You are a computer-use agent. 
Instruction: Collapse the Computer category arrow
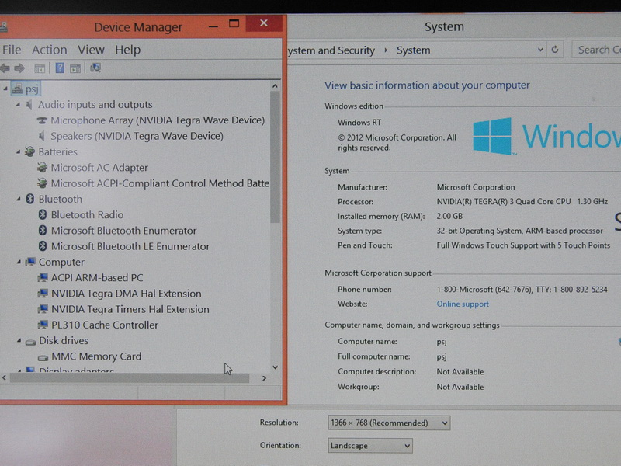[18, 262]
